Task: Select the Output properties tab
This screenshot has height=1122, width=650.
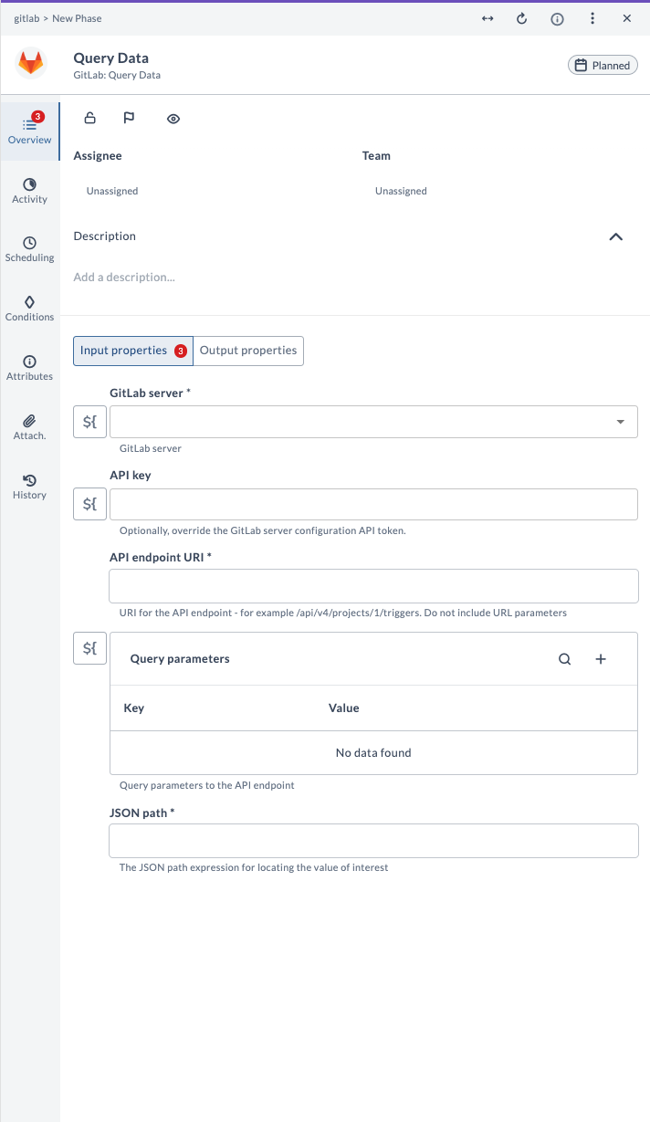Action: click(248, 351)
